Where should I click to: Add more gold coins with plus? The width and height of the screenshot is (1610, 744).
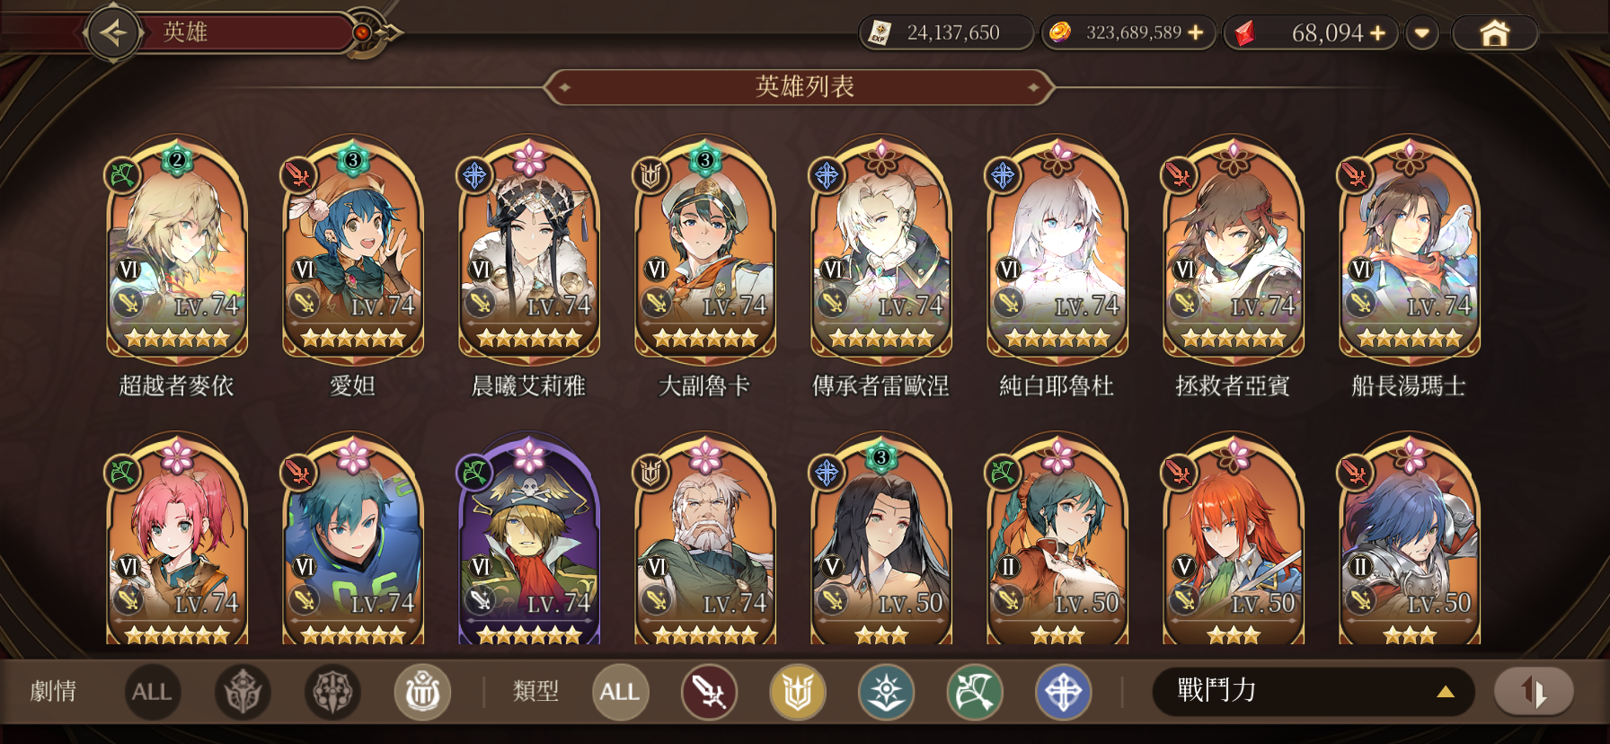pos(1195,32)
